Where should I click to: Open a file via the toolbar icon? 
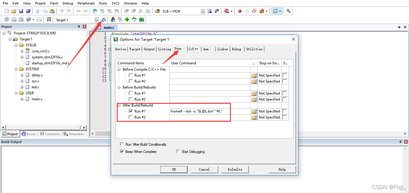pos(14,11)
